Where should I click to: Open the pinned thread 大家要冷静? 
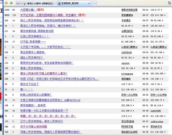[x=32, y=10]
